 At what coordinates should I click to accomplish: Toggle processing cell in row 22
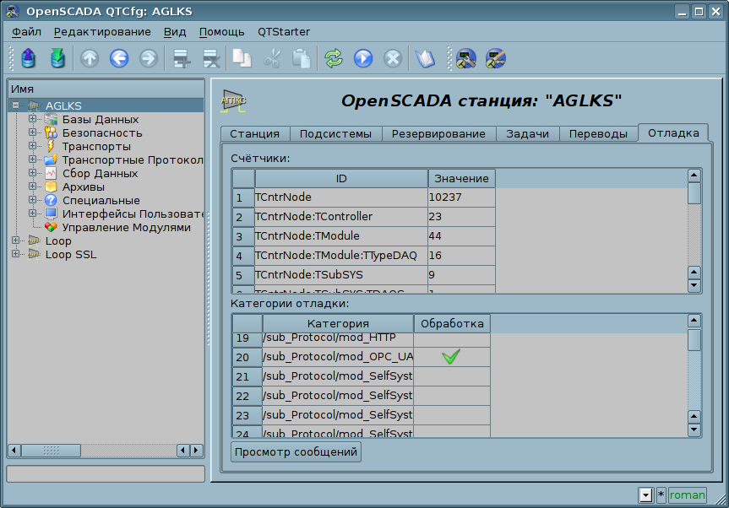pyautogui.click(x=451, y=396)
